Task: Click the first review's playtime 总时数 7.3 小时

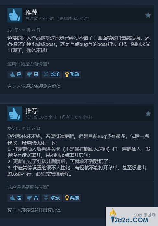Action: pyautogui.click(x=40, y=19)
